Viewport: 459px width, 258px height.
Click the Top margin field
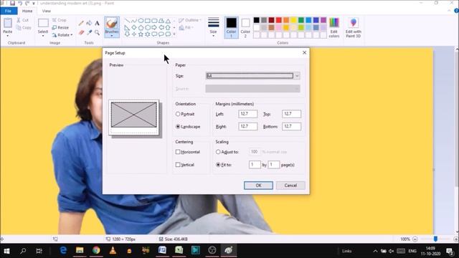point(292,114)
